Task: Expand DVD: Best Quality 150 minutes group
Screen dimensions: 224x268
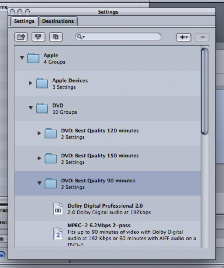Action: (39, 158)
